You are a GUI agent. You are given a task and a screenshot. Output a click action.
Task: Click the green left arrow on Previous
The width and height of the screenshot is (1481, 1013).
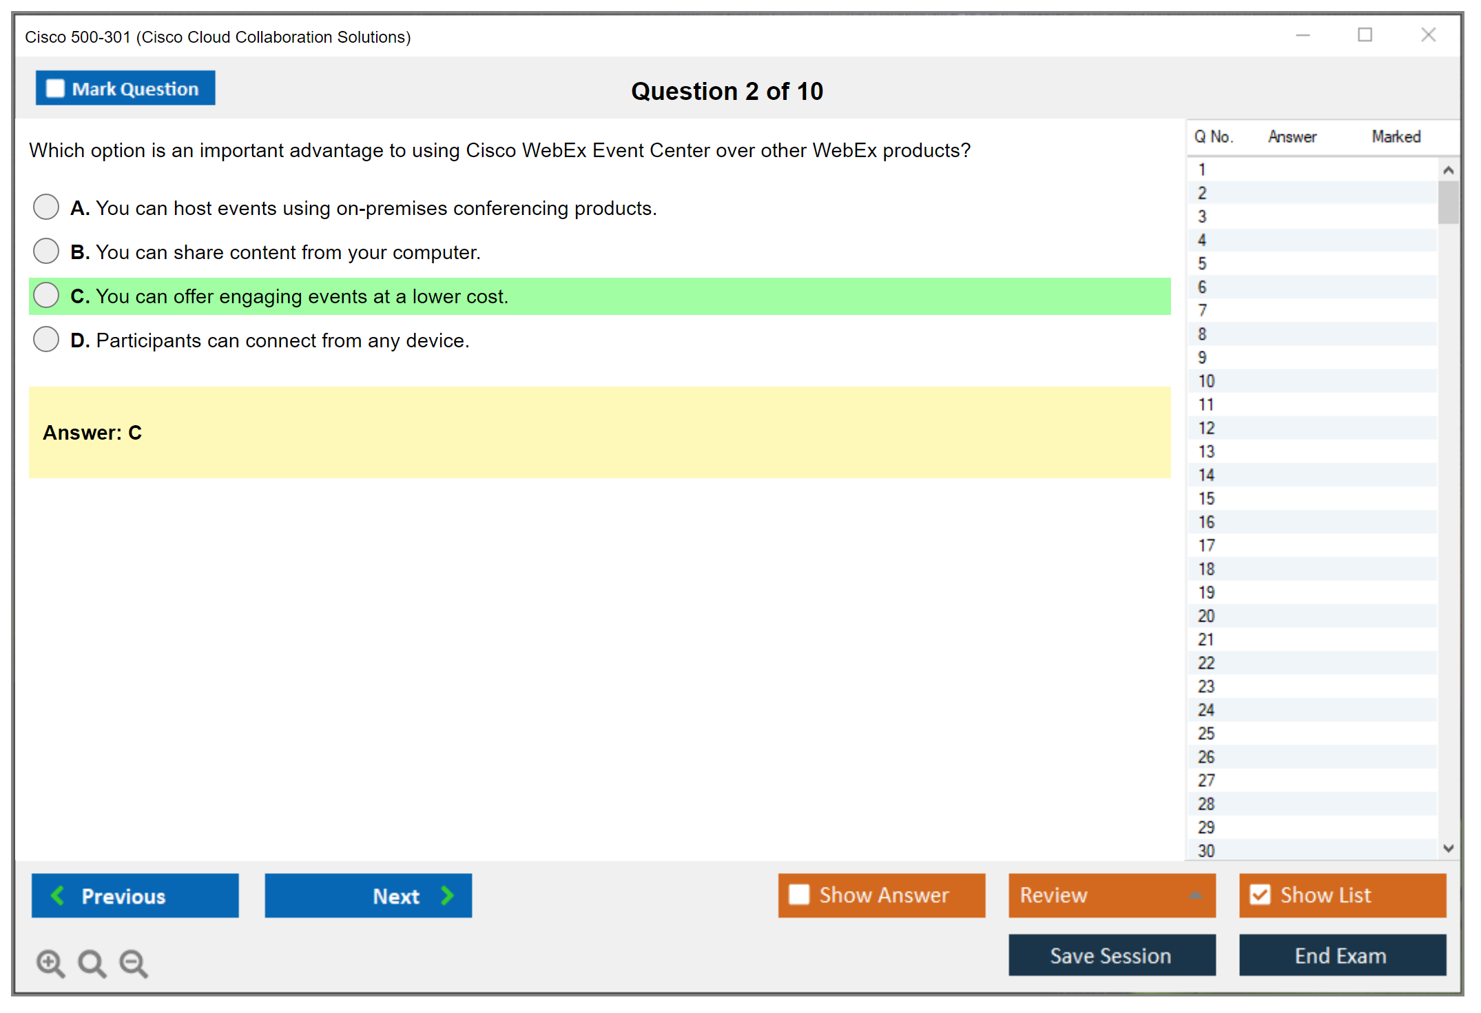tap(58, 895)
